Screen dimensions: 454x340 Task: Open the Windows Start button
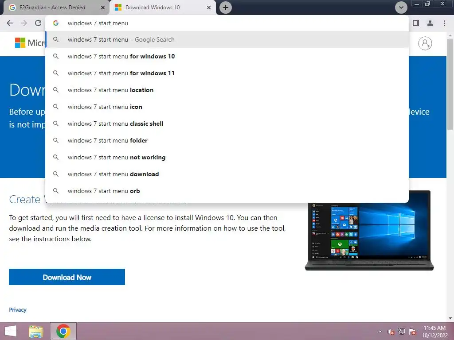coord(11,331)
